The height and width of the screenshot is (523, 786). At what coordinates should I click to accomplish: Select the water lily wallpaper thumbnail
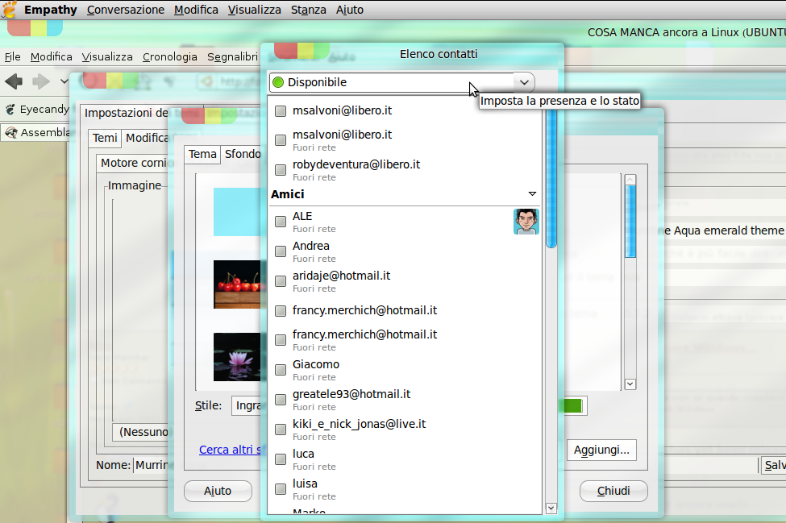click(x=237, y=357)
